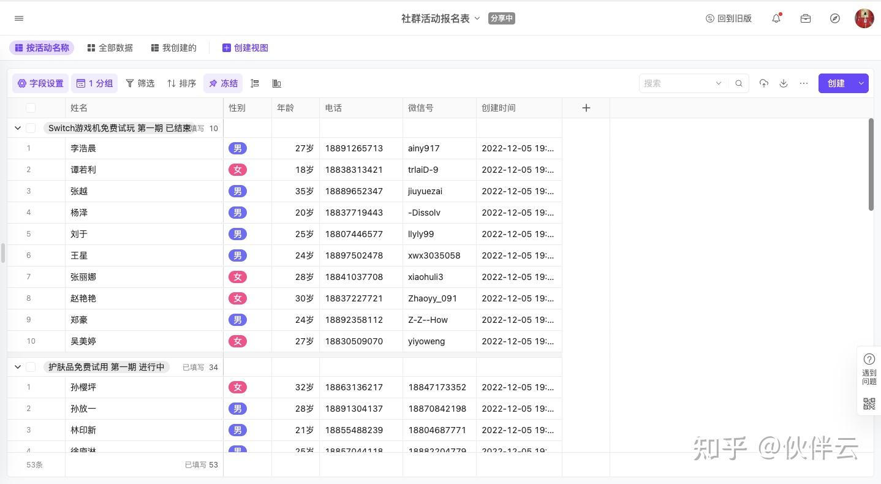Click the vertical scrollbar of the table
Screen dimensions: 881x484
(x=871, y=164)
